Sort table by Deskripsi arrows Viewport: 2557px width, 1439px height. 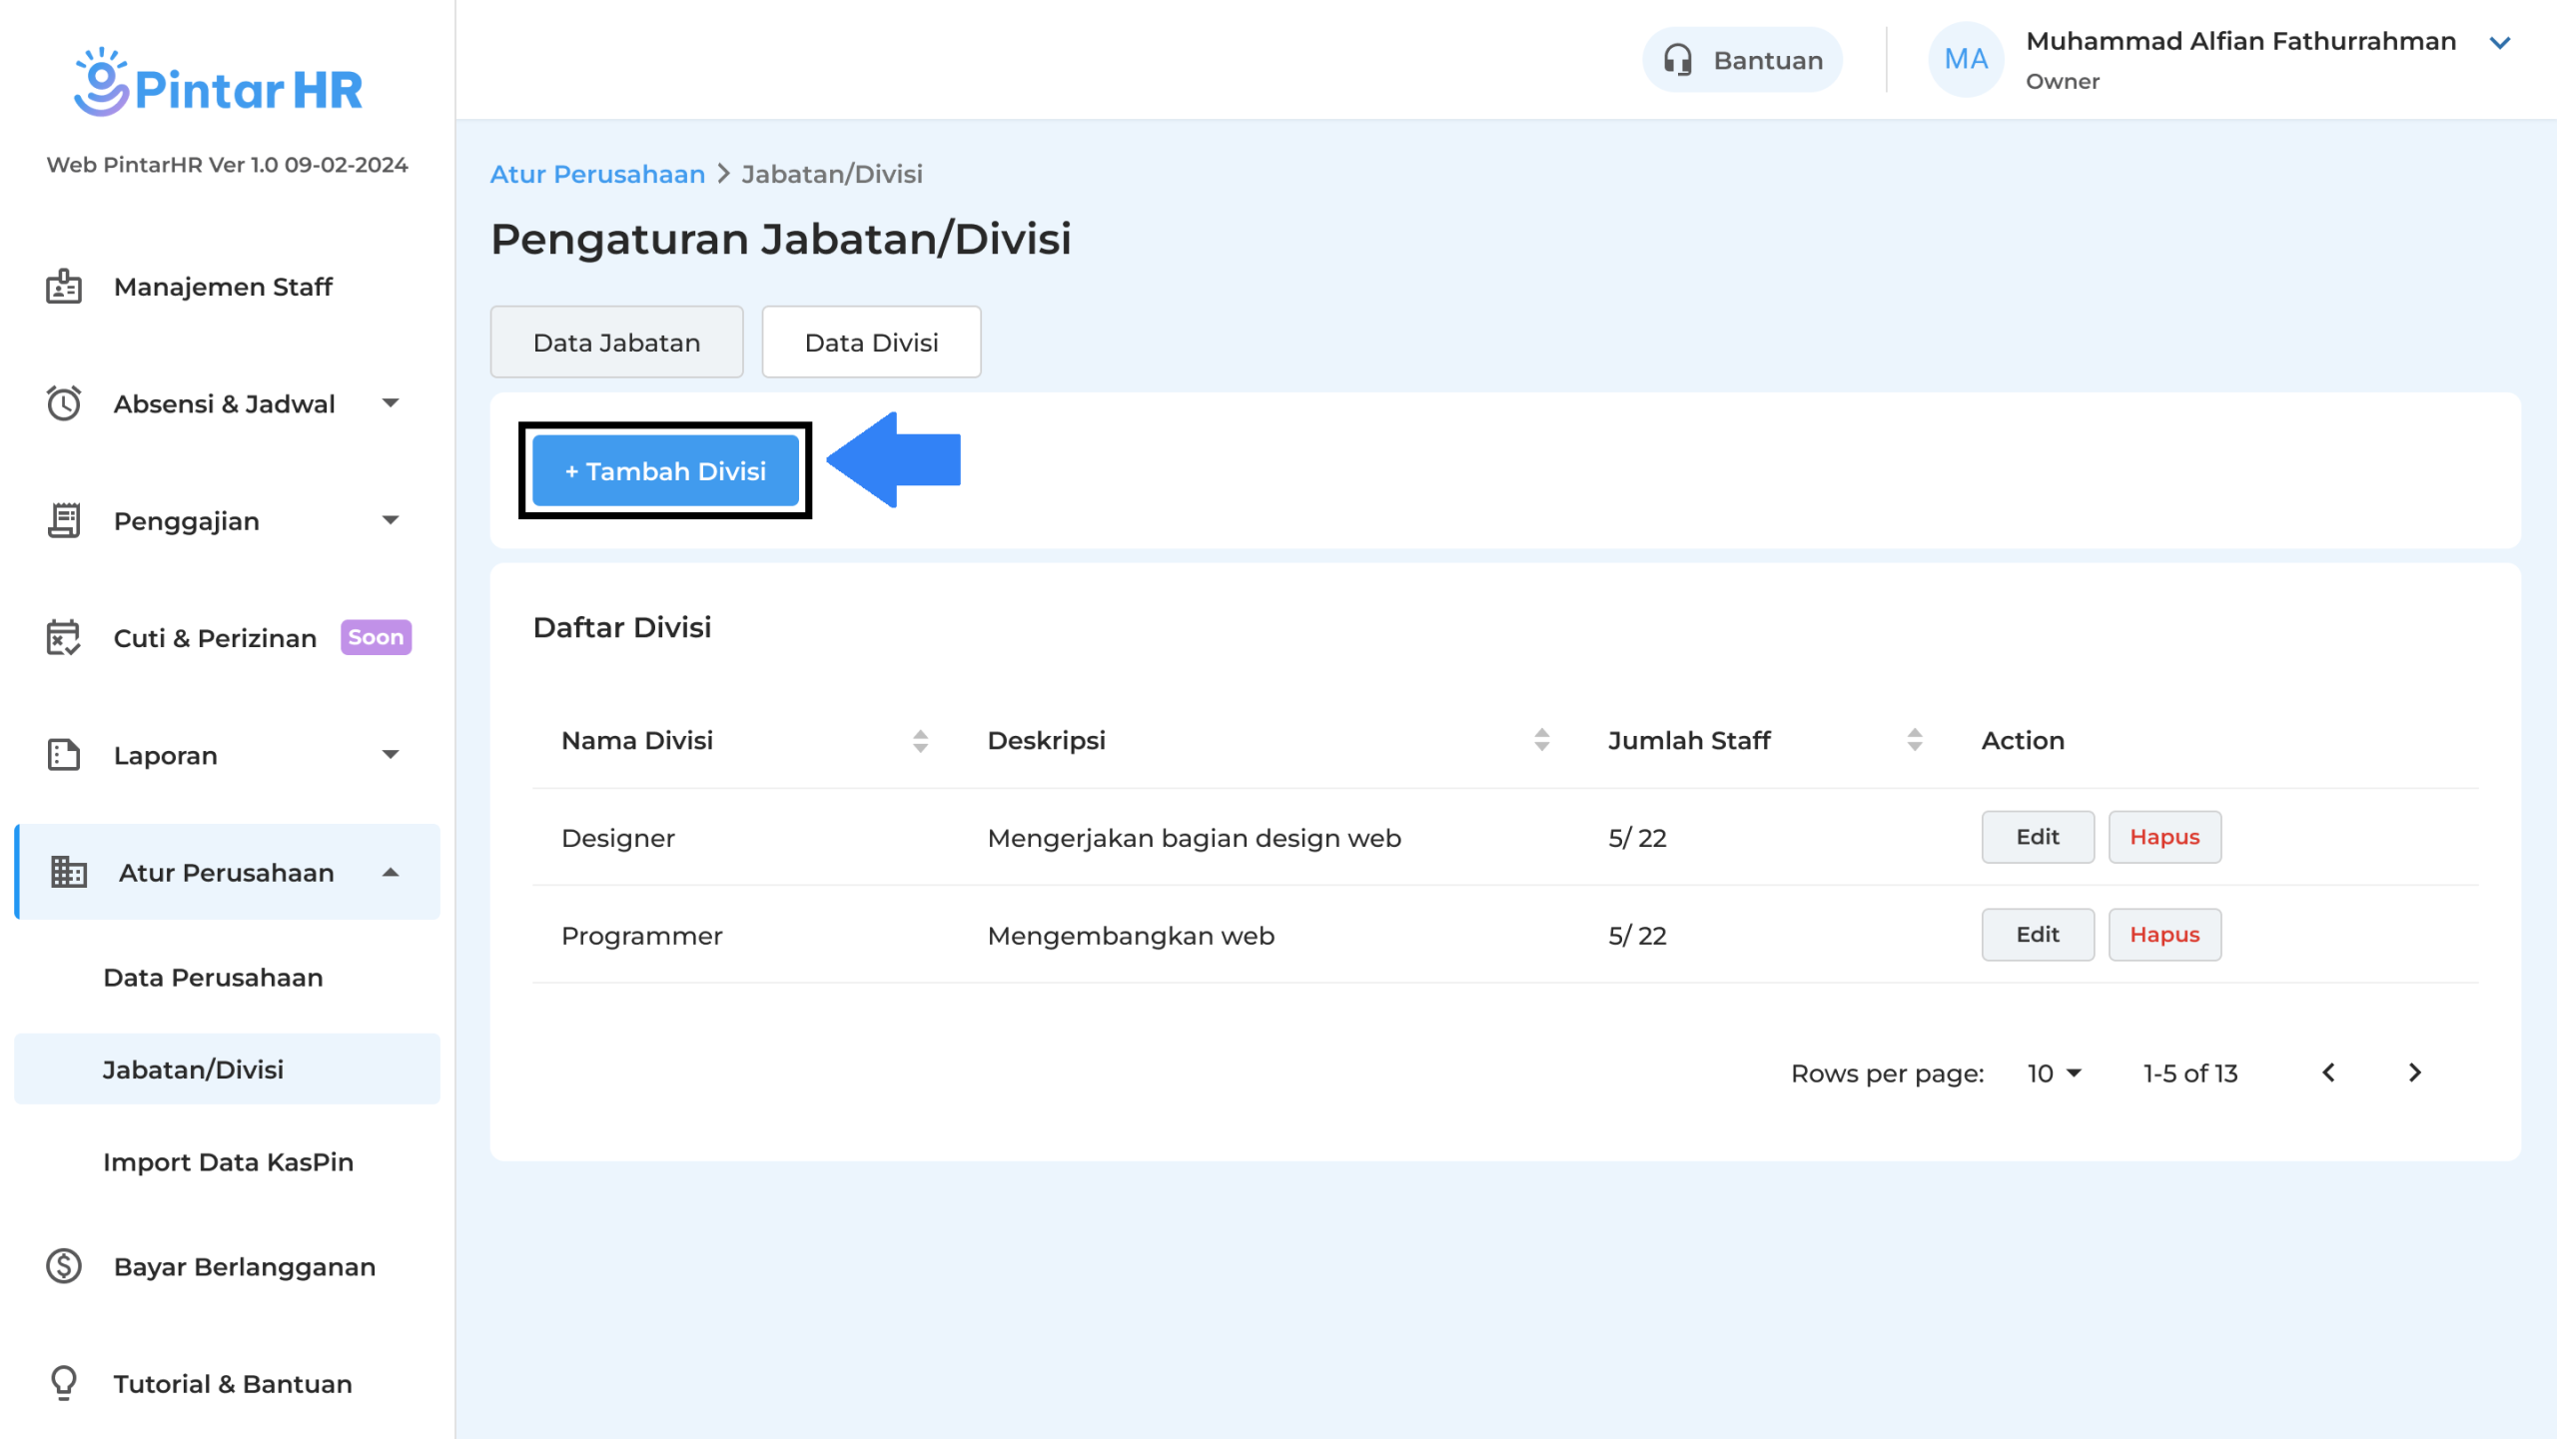coord(1542,740)
